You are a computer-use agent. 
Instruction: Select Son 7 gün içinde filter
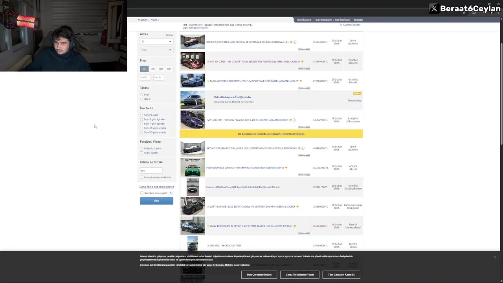click(x=141, y=124)
